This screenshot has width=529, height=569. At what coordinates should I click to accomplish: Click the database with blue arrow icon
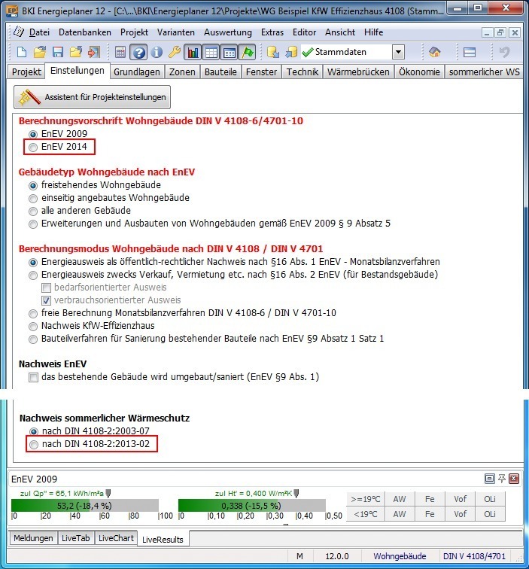point(273,52)
